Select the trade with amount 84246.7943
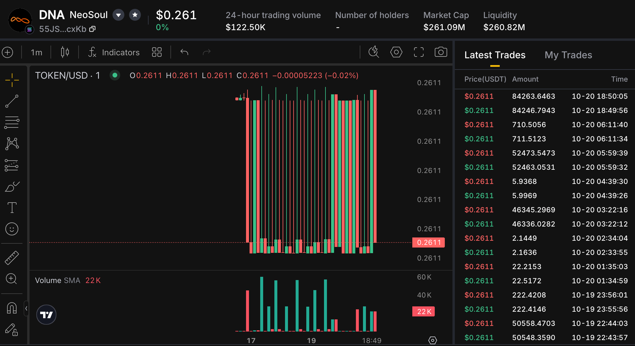This screenshot has width=635, height=346. 546,110
